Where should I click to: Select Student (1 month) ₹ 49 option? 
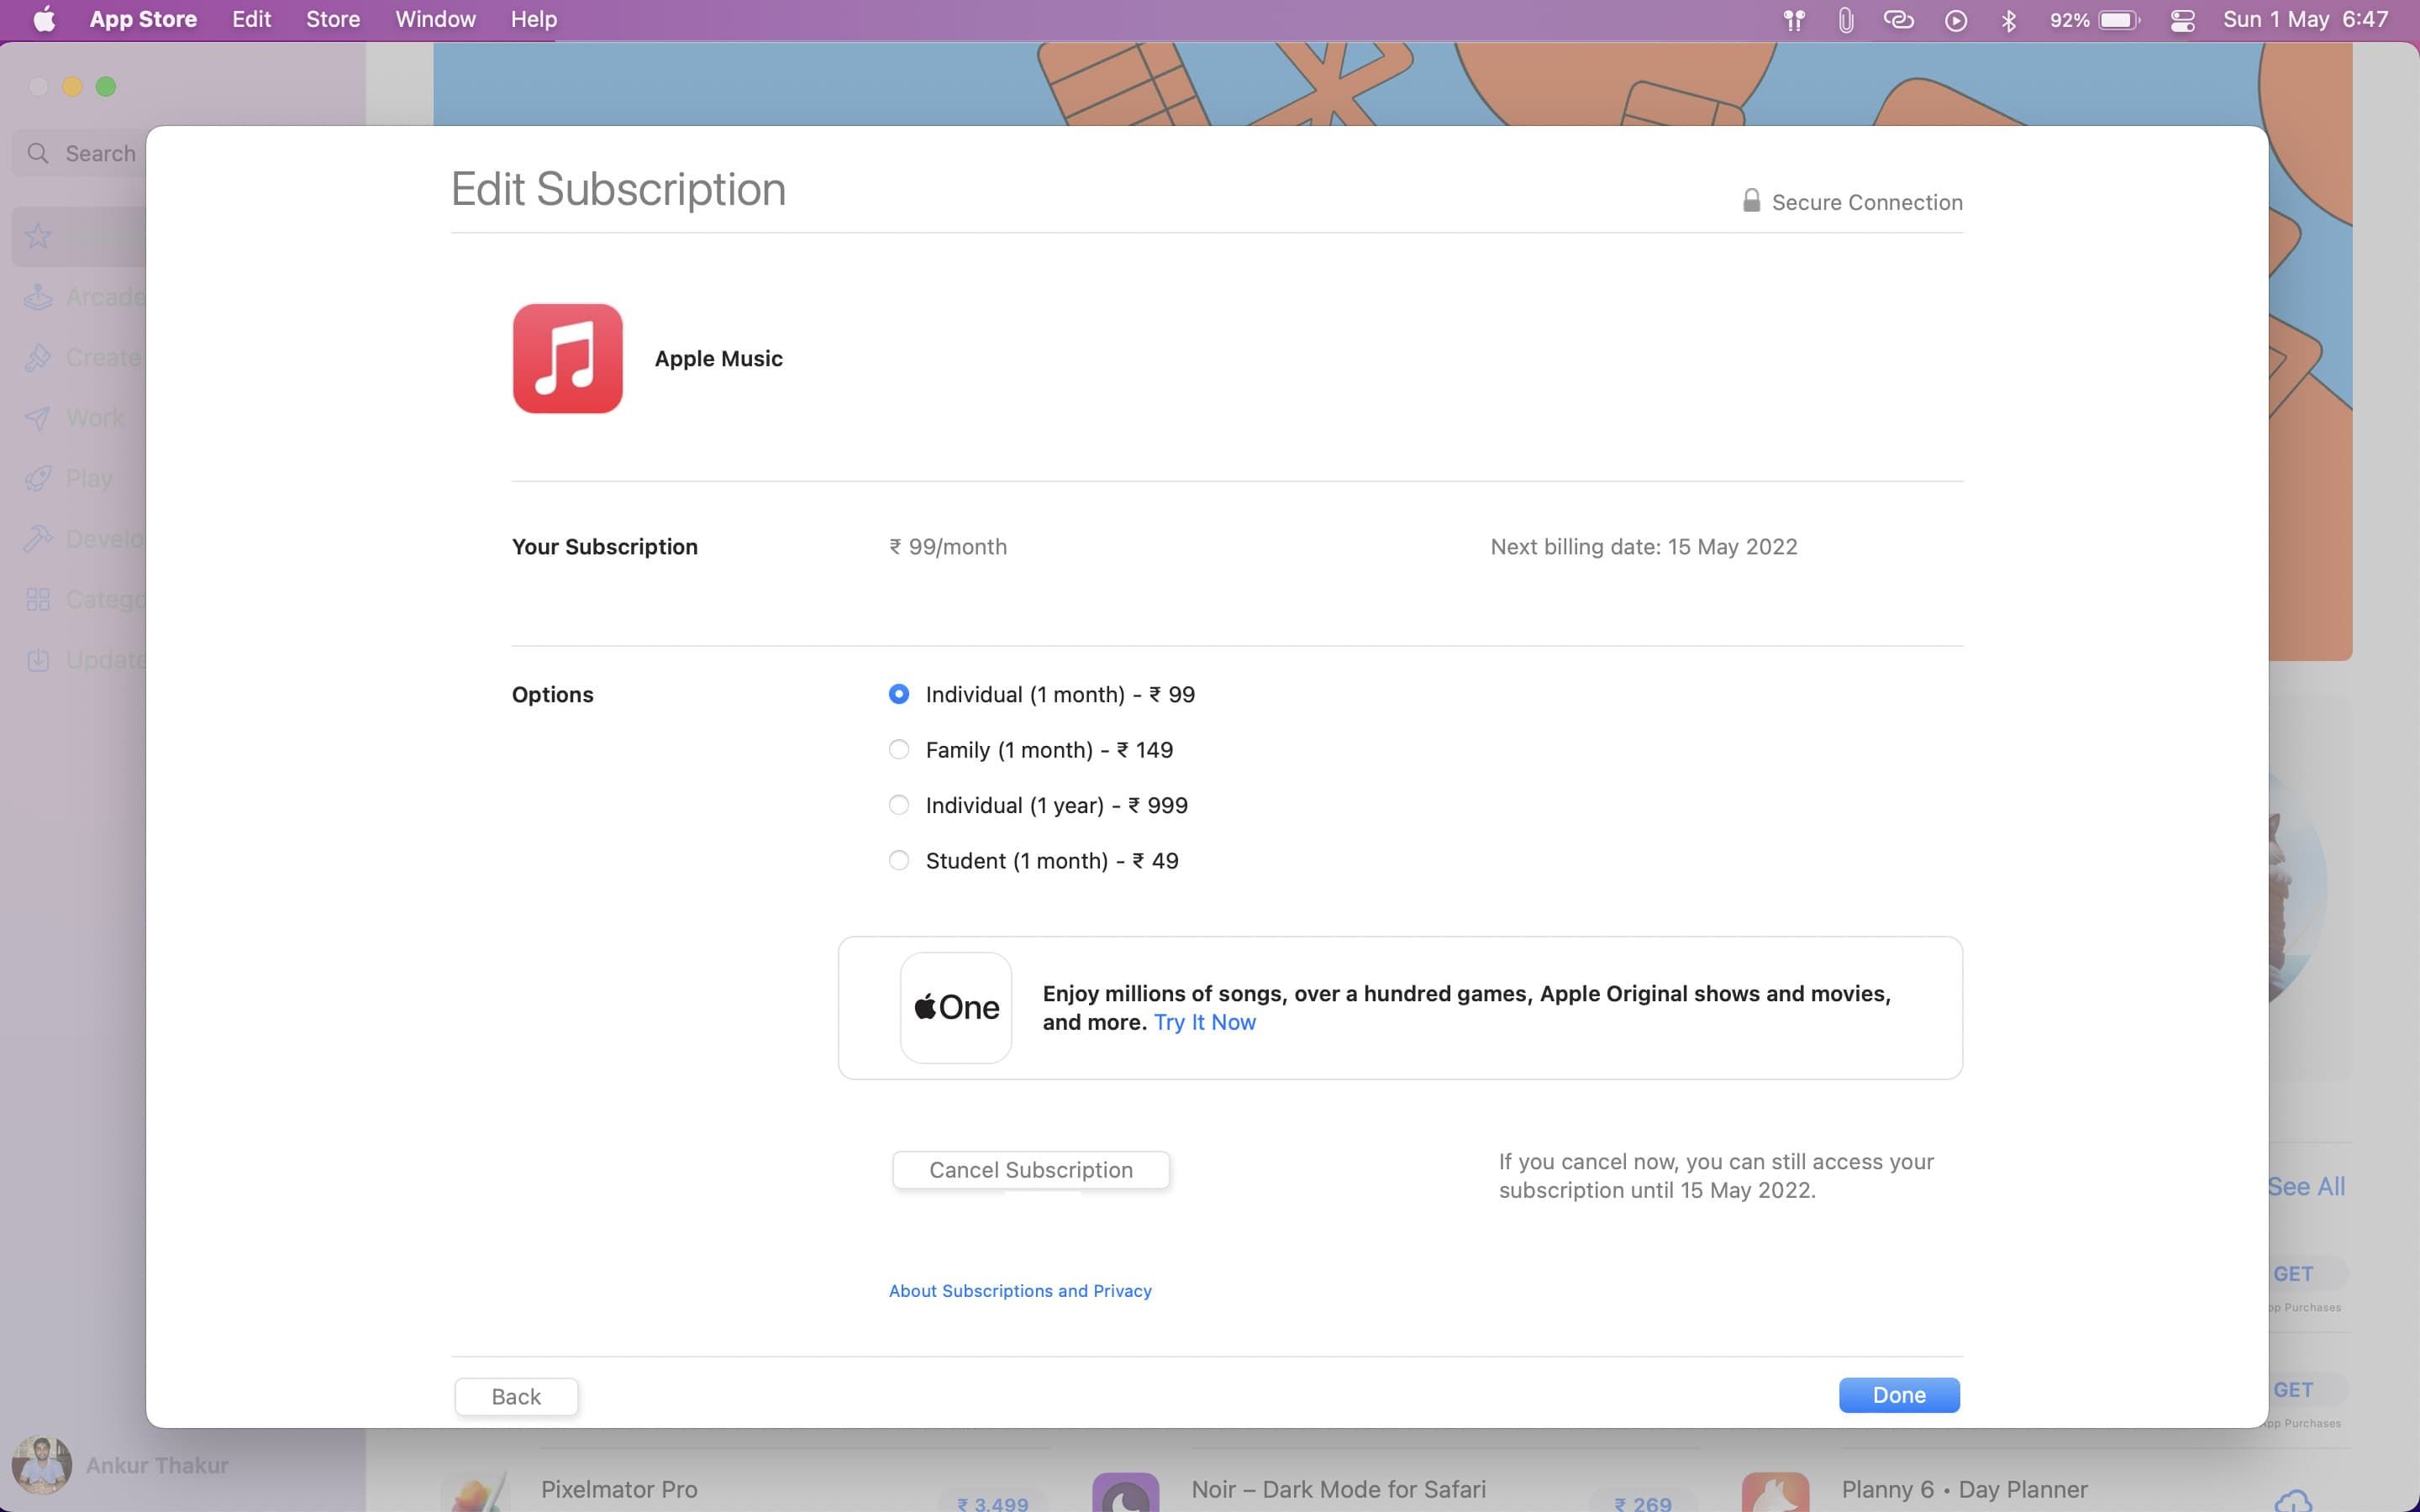pyautogui.click(x=898, y=860)
